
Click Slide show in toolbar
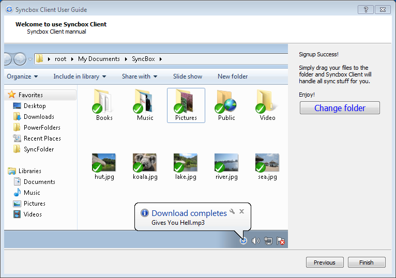[188, 76]
